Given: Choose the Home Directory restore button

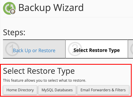Looking at the screenshot, I should [x=20, y=90].
